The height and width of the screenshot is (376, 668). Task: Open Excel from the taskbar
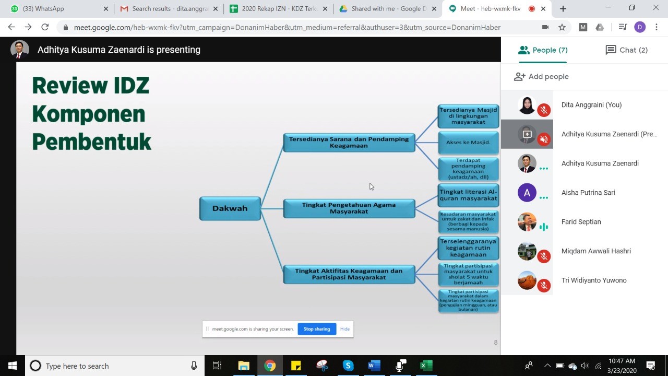426,366
